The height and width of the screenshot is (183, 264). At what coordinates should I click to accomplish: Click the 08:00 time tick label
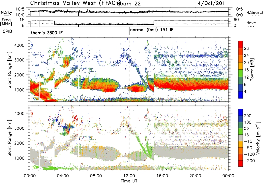coord(96,176)
